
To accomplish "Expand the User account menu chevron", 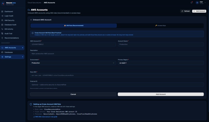I will (x=205, y=3).
